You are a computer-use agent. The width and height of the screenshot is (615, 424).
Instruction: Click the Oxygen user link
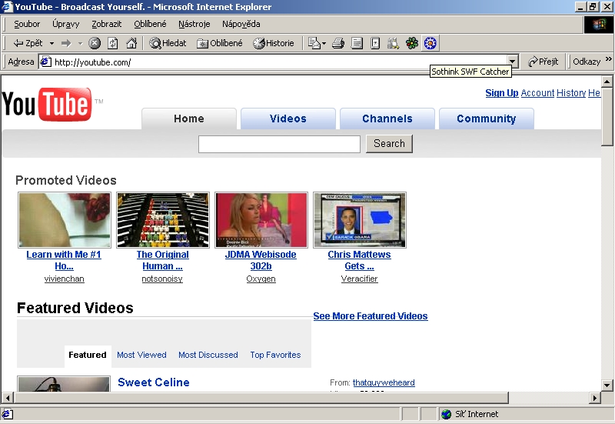click(x=261, y=279)
